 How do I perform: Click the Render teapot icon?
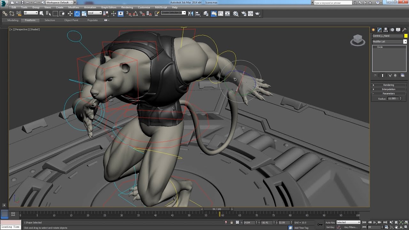(x=257, y=13)
